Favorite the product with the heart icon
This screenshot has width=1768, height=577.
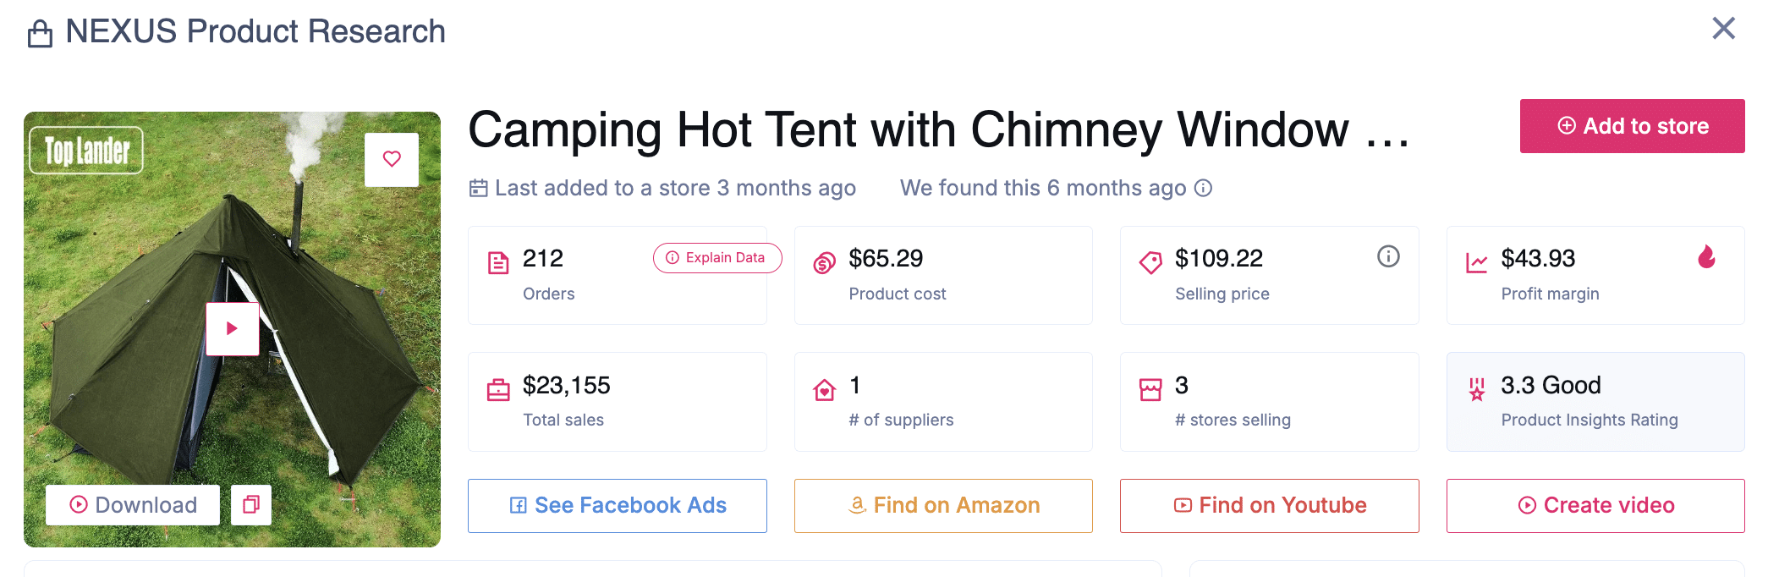point(392,159)
